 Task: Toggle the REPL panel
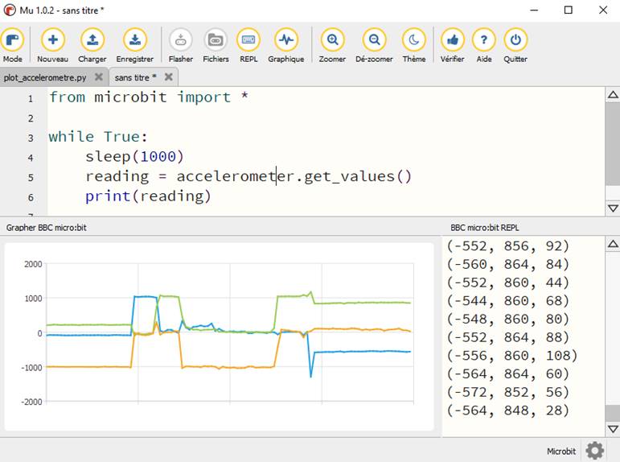point(248,46)
